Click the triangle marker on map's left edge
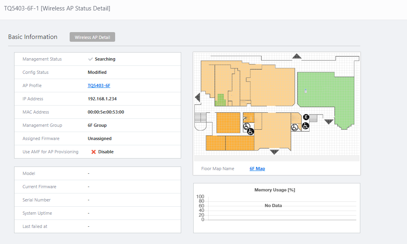The height and width of the screenshot is (244, 407). click(197, 97)
